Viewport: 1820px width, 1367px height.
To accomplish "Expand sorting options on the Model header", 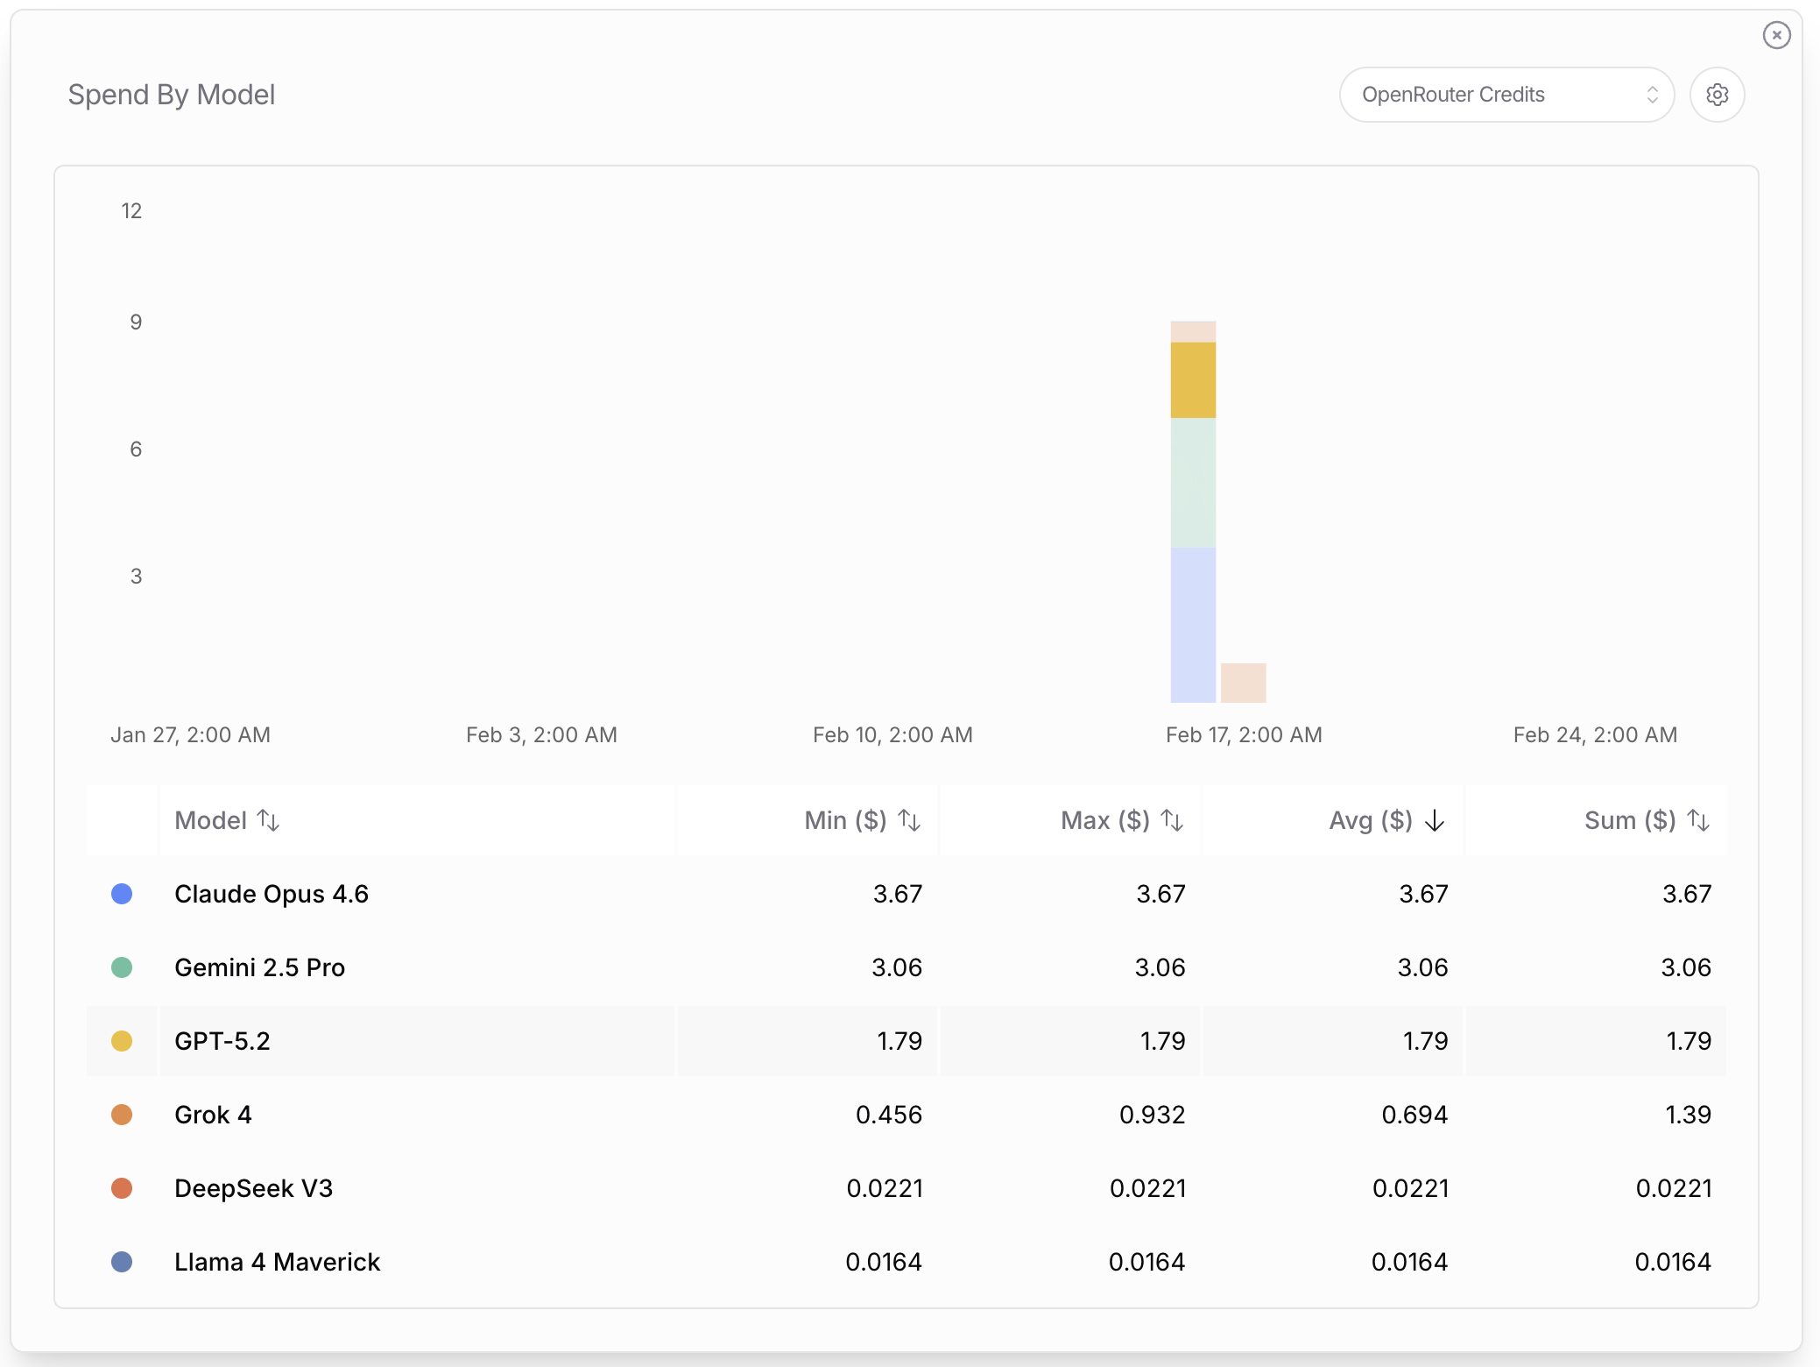I will [269, 820].
